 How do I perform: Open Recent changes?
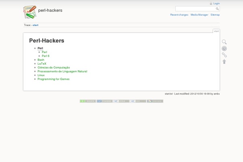[x=179, y=15]
